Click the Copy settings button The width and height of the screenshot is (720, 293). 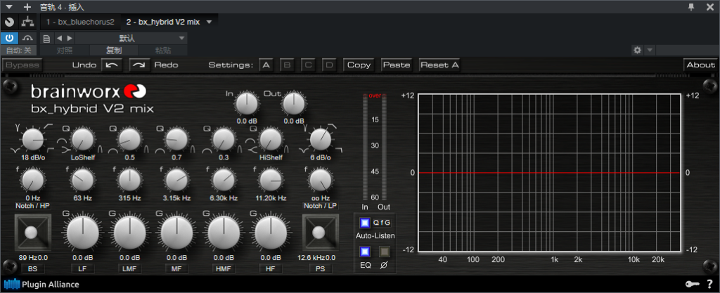pyautogui.click(x=359, y=65)
